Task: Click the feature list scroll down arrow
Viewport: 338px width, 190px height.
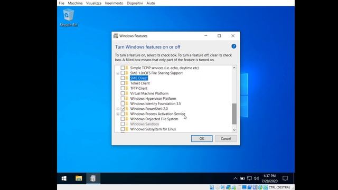Action: tap(234, 130)
